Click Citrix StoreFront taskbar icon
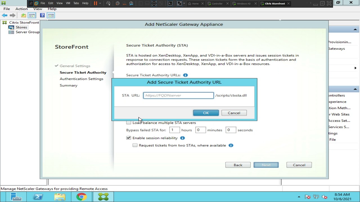Image resolution: width=360 pixels, height=202 pixels. click(x=103, y=197)
